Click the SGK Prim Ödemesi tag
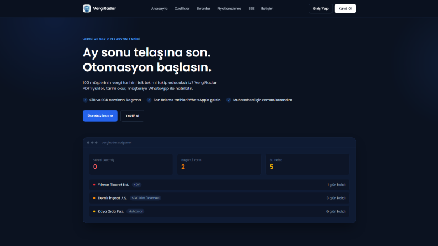Screen dimensions: 438x246 coord(145,198)
